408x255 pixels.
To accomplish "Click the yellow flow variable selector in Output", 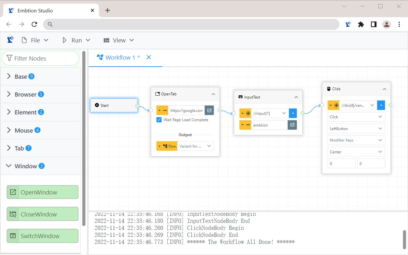I will (167, 146).
